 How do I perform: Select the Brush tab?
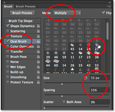[8, 6]
